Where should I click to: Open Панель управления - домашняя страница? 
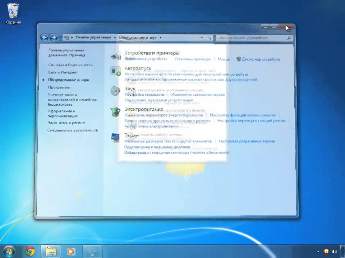click(x=67, y=53)
